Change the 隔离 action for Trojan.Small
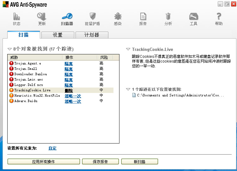237x171 pixels. click(x=69, y=69)
